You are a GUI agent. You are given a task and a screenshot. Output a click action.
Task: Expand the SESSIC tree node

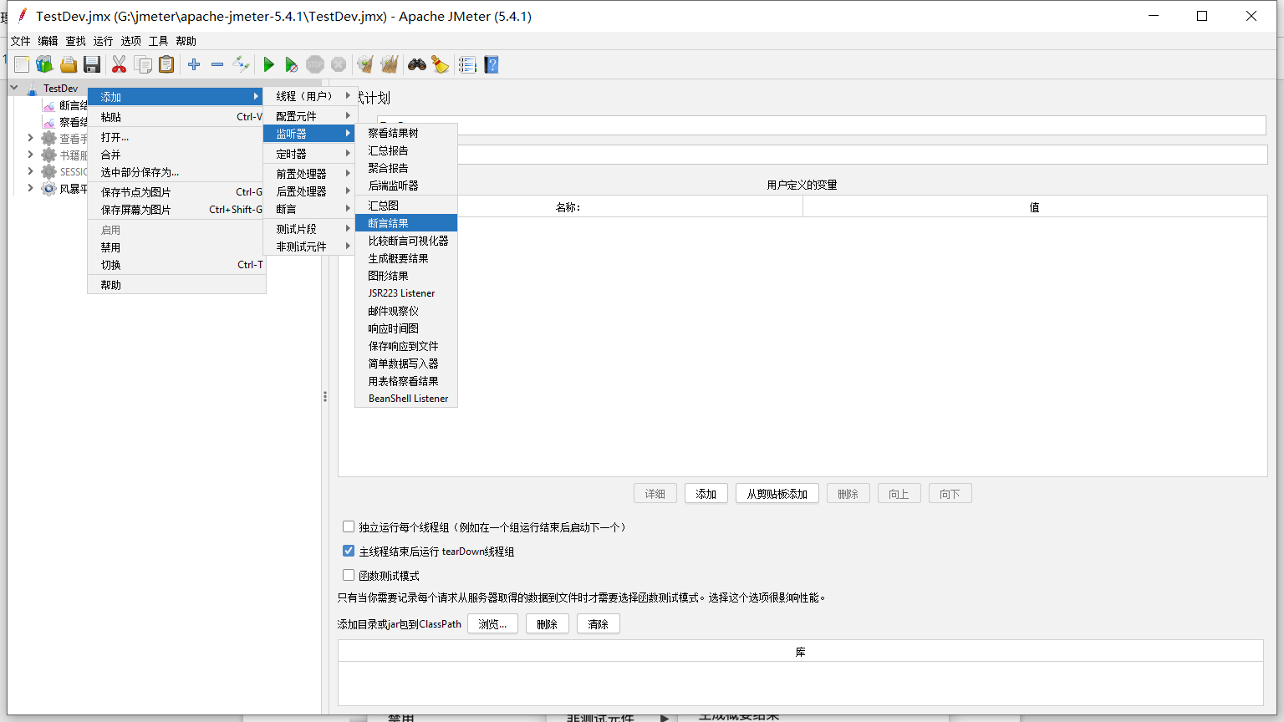point(31,171)
